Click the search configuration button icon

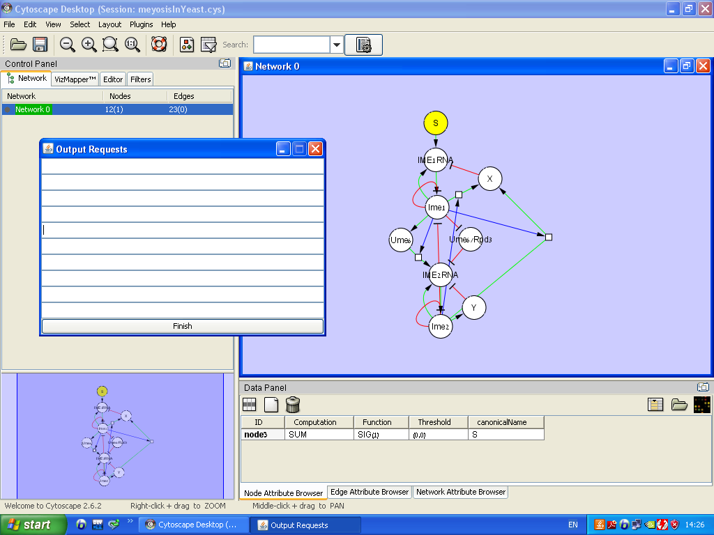pos(363,45)
